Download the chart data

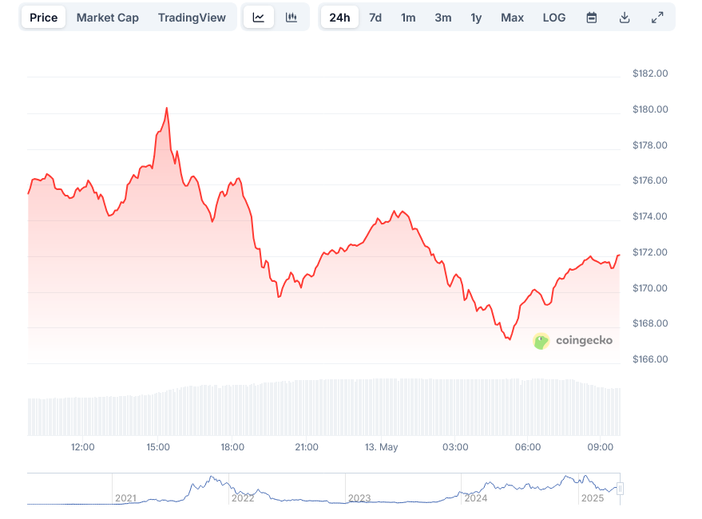click(x=625, y=18)
